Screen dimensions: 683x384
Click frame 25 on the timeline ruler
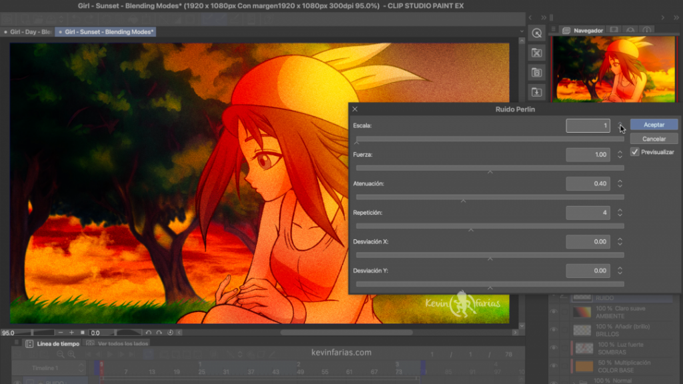(x=201, y=372)
